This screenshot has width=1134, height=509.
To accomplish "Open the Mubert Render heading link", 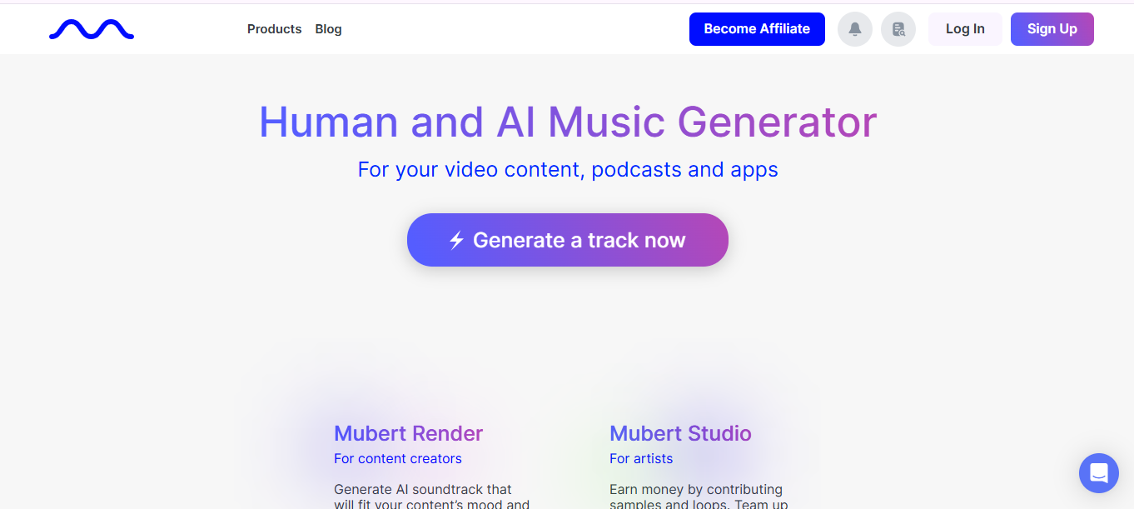I will click(x=408, y=433).
